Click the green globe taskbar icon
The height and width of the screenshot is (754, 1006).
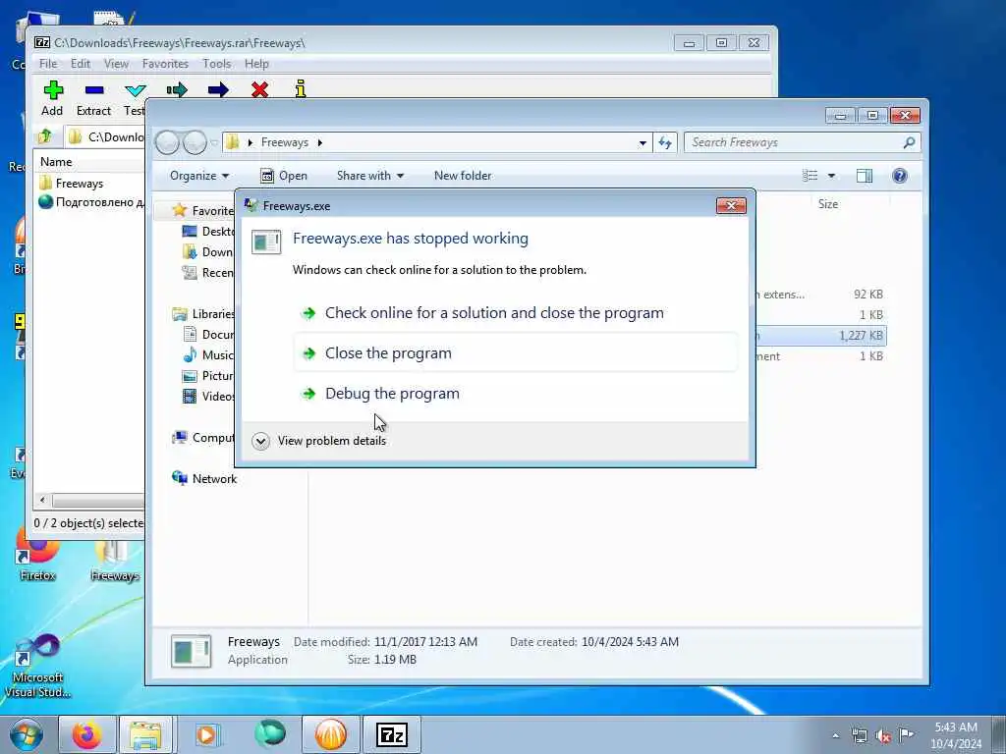pos(269,734)
